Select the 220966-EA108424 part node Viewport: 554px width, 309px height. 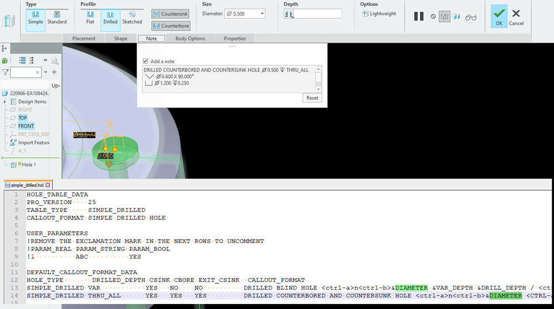coord(29,93)
